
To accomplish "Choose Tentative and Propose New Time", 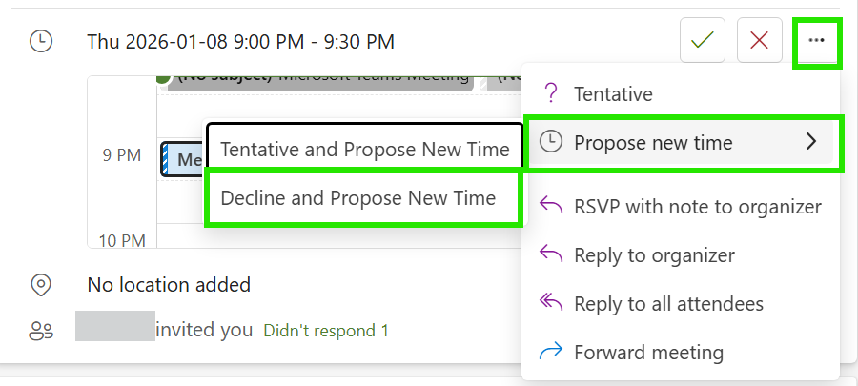I will click(364, 150).
